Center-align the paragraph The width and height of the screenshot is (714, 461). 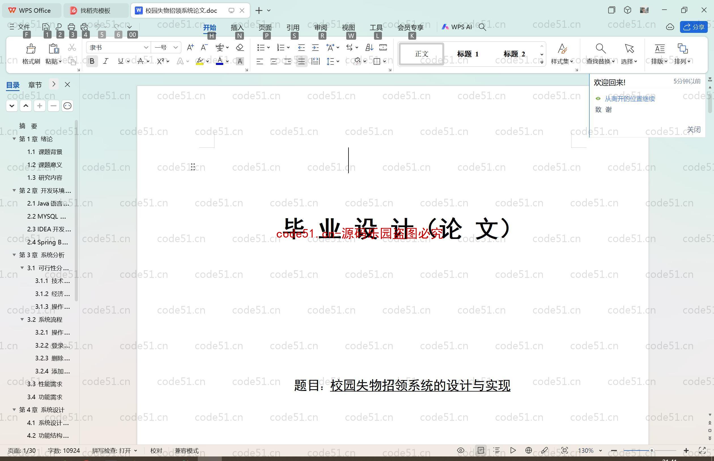273,61
